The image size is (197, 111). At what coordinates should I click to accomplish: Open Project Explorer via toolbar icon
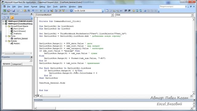[x=56, y=11]
